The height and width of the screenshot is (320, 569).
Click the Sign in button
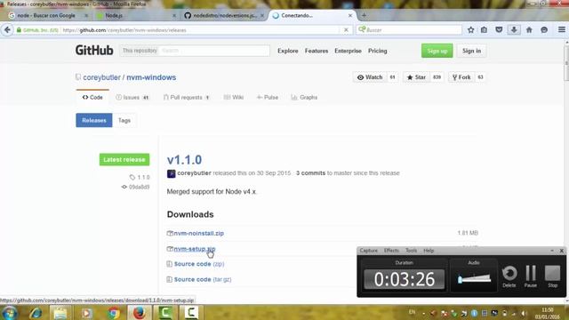471,51
